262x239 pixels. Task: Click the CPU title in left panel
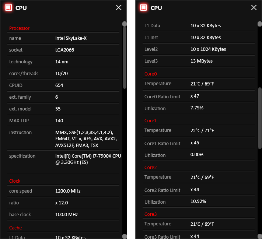coord(21,8)
